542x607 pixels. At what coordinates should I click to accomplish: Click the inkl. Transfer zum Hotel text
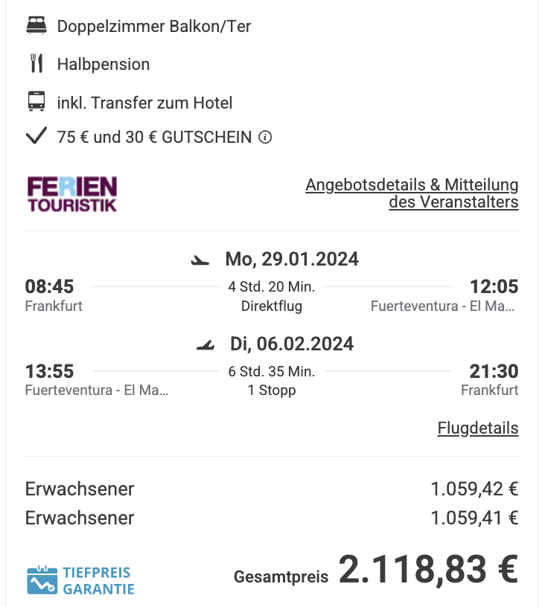(144, 103)
